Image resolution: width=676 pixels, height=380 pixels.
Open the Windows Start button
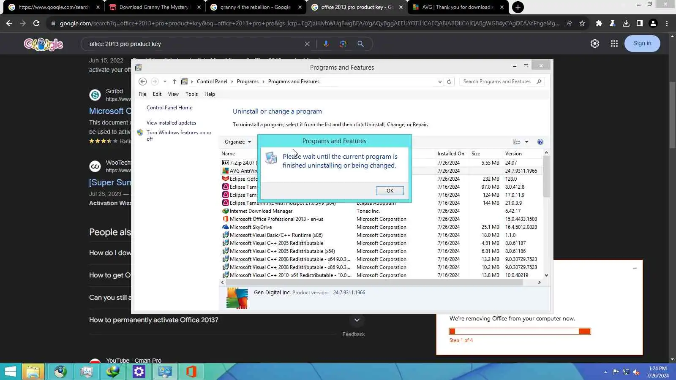pyautogui.click(x=10, y=372)
